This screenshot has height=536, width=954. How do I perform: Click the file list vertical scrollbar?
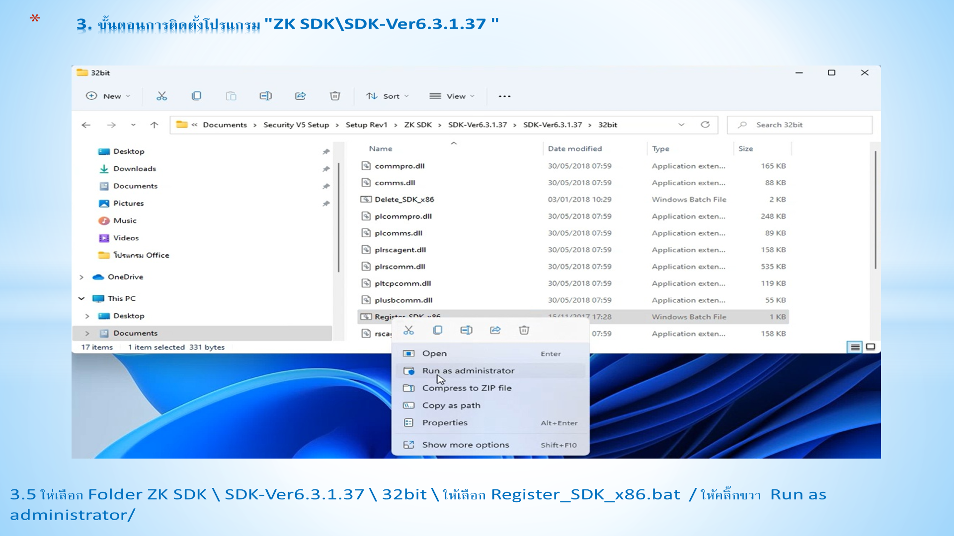tap(875, 210)
